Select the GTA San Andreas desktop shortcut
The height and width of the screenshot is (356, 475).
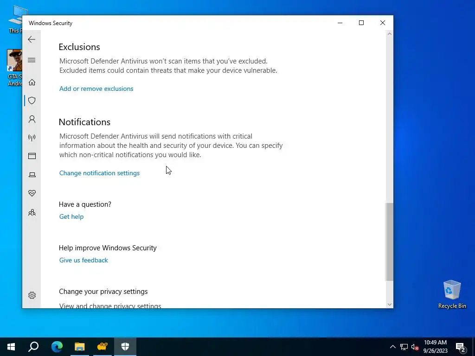pos(15,68)
